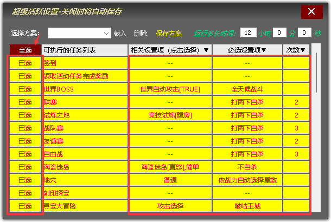
Task: Toggle 已选 for the 战队赛 row
Action: click(x=25, y=128)
